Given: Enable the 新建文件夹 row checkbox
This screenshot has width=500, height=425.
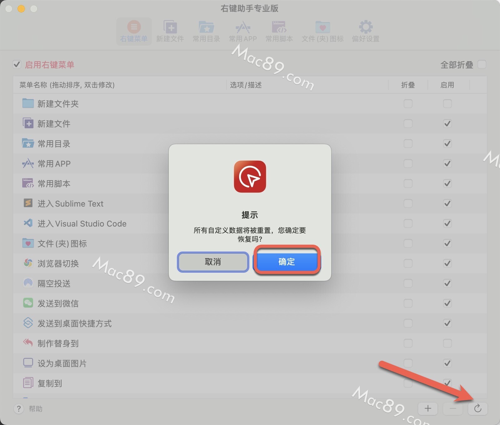Looking at the screenshot, I should (447, 104).
